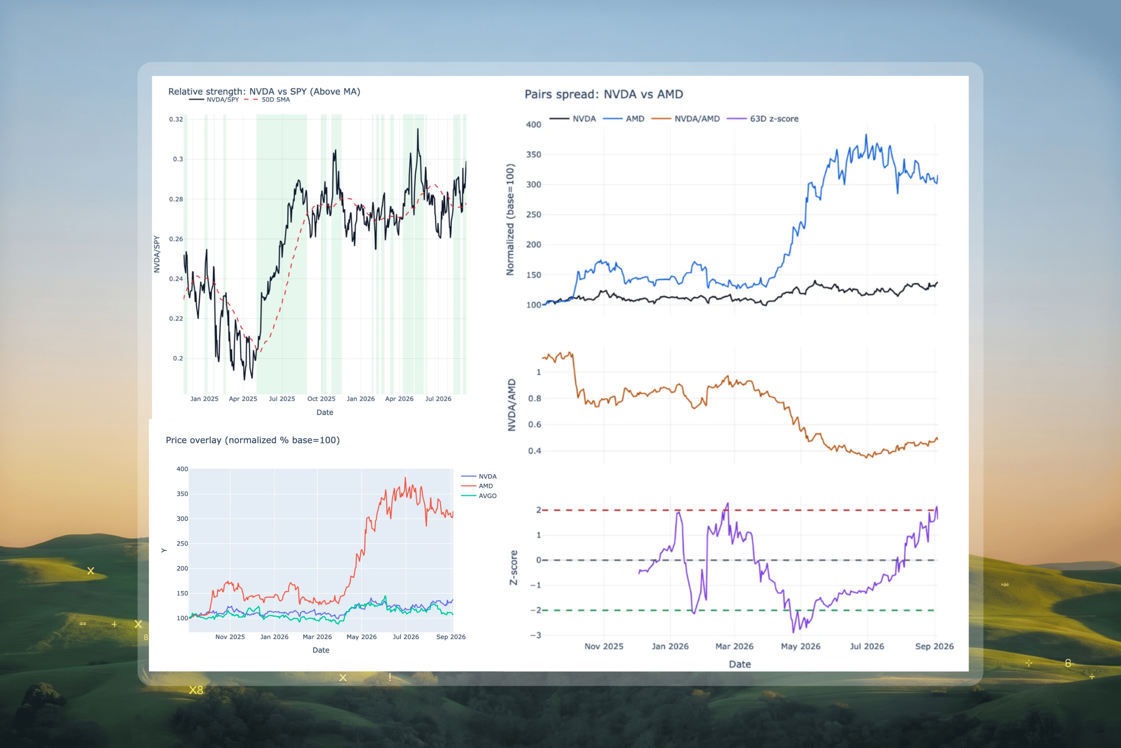Click the '0.22' y-axis tick
Image resolution: width=1121 pixels, height=748 pixels.
pyautogui.click(x=176, y=318)
